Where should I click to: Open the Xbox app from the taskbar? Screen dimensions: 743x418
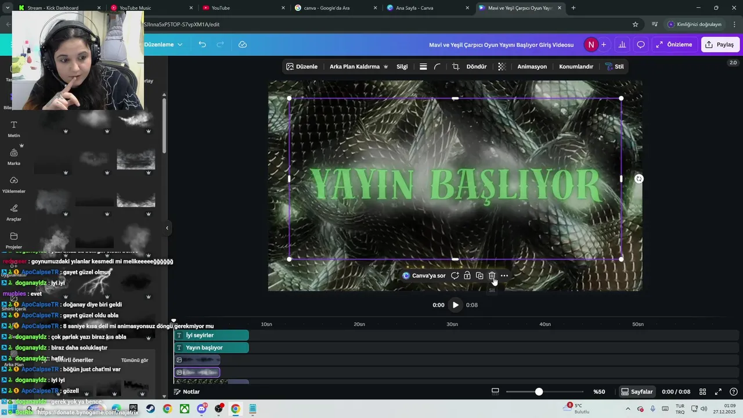185,409
